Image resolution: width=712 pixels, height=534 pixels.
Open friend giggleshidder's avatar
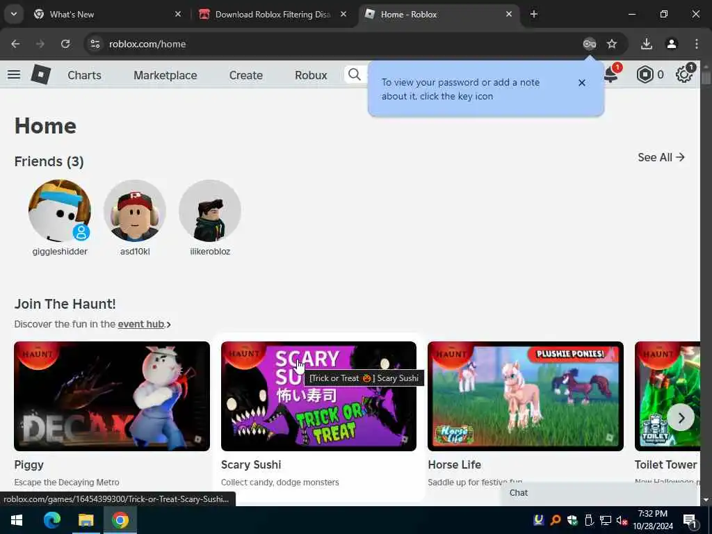pos(60,211)
